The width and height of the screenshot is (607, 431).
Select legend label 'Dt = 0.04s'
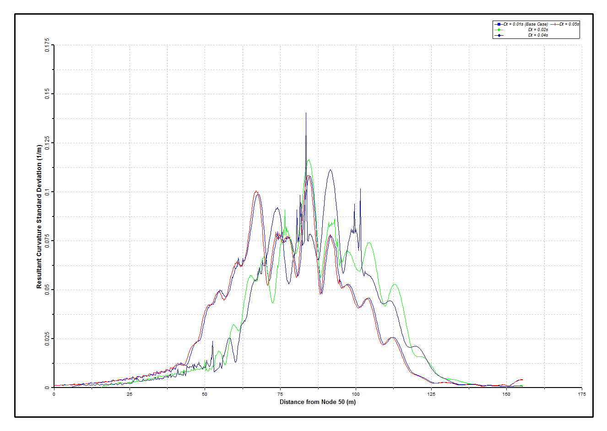538,35
